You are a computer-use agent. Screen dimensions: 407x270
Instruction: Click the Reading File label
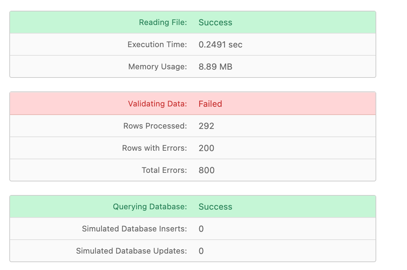pos(163,22)
